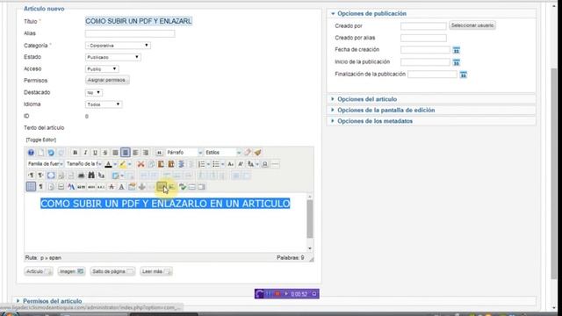The width and height of the screenshot is (562, 316).
Task: Toggle justify full alignment
Action: [115, 153]
